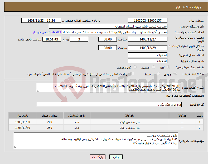
Task: Click the price validity date 1403/12/29
Action: (148, 48)
